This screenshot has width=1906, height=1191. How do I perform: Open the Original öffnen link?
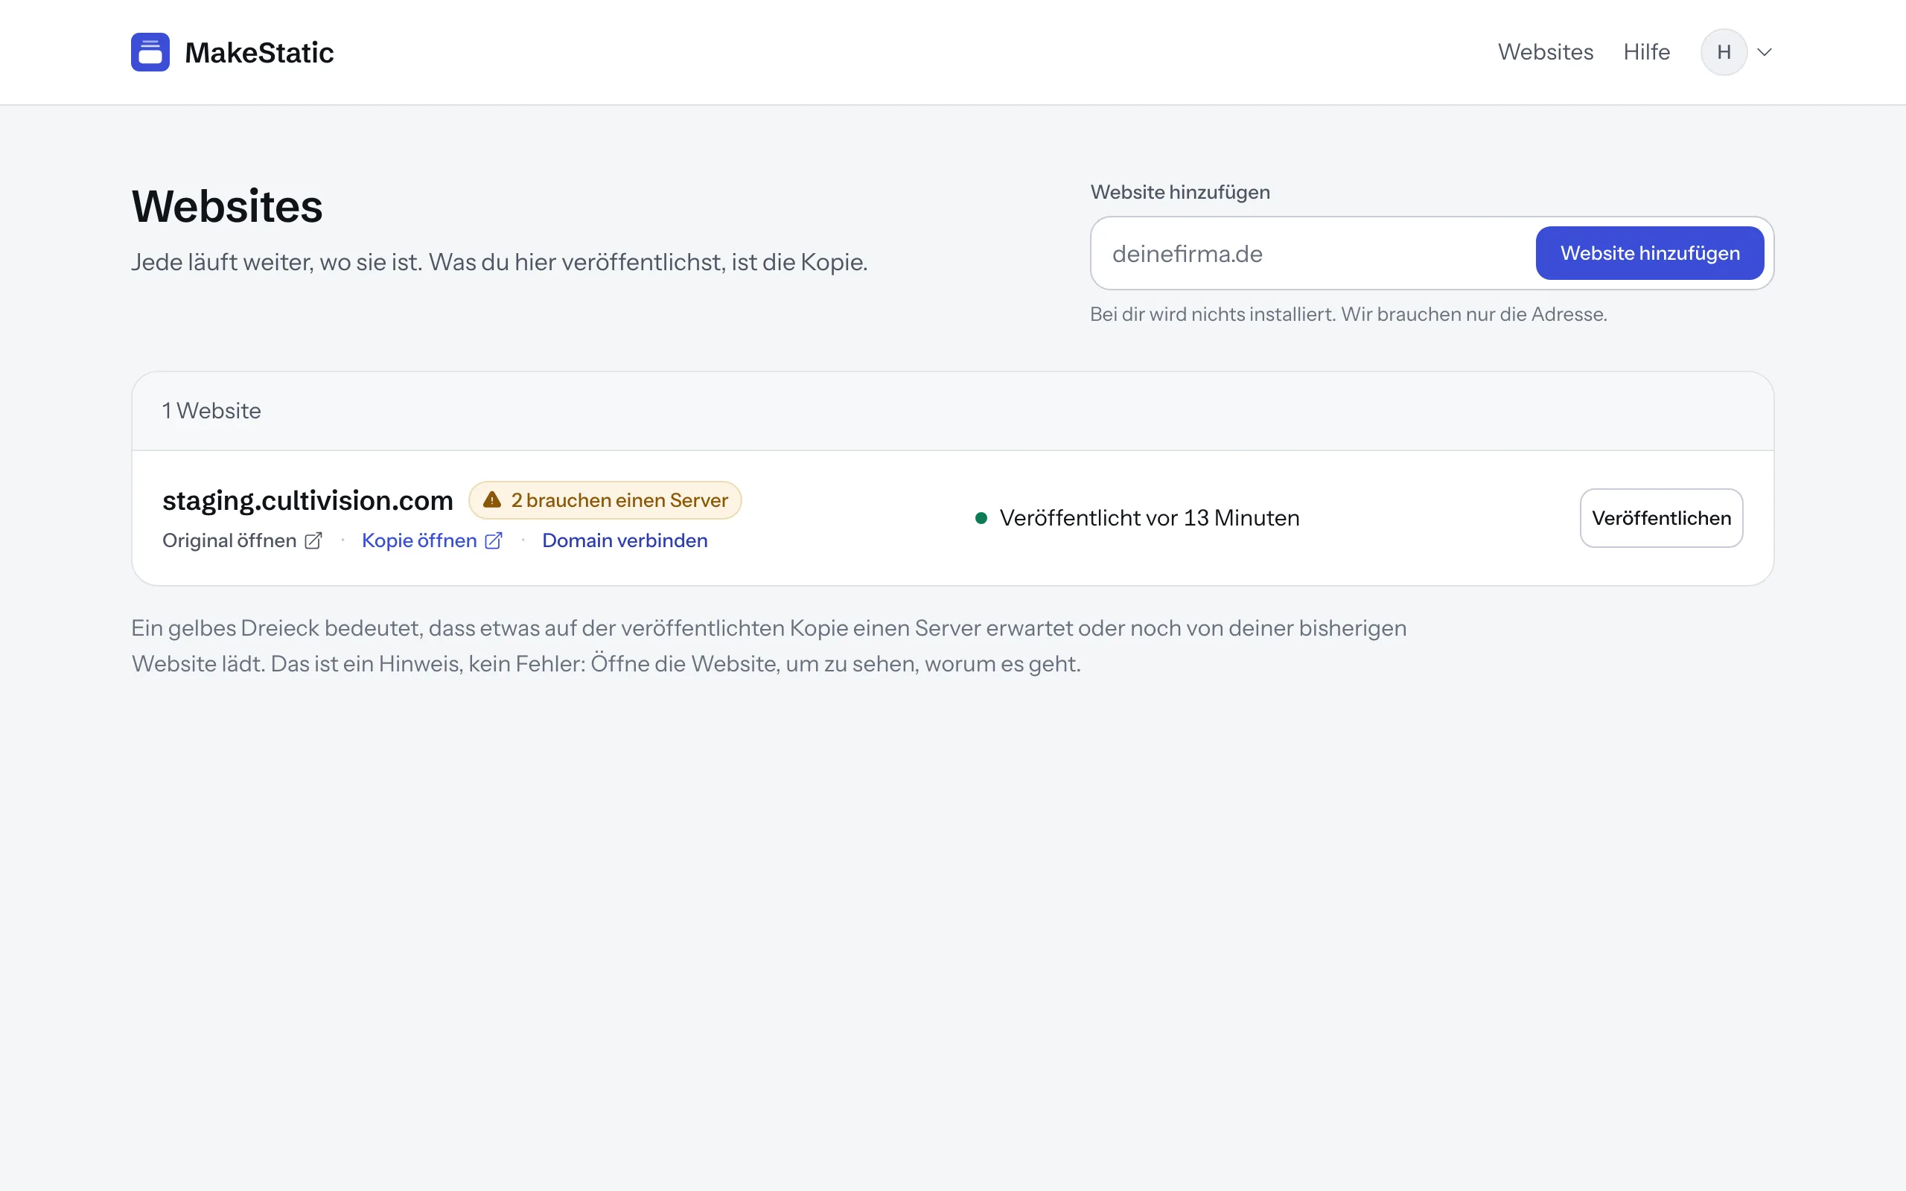tap(242, 540)
